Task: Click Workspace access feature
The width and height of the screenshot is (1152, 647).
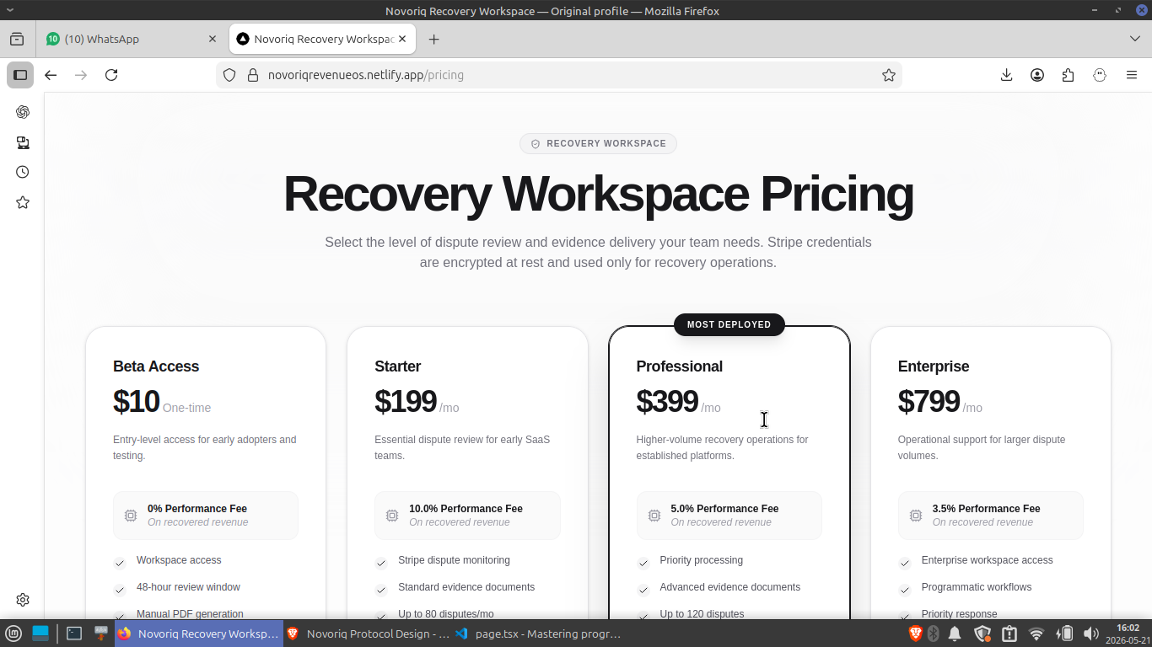Action: point(179,560)
